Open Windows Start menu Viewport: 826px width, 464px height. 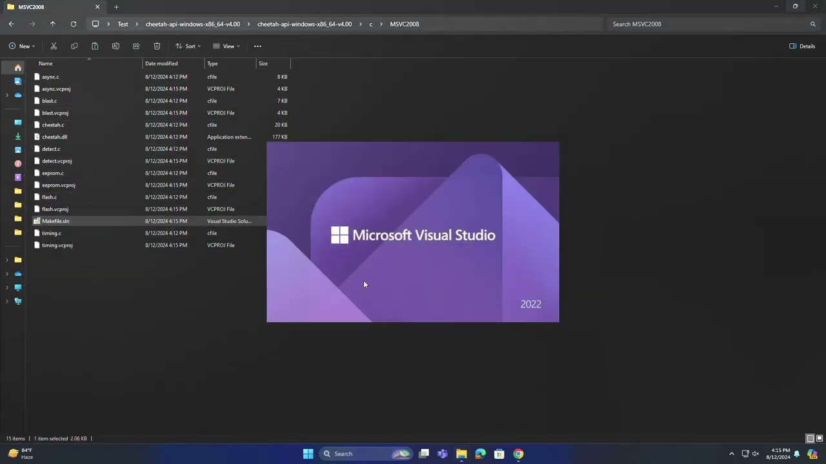coord(308,454)
